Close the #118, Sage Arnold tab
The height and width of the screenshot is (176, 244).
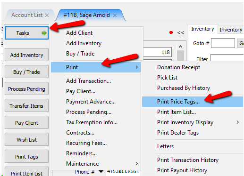coord(115,16)
